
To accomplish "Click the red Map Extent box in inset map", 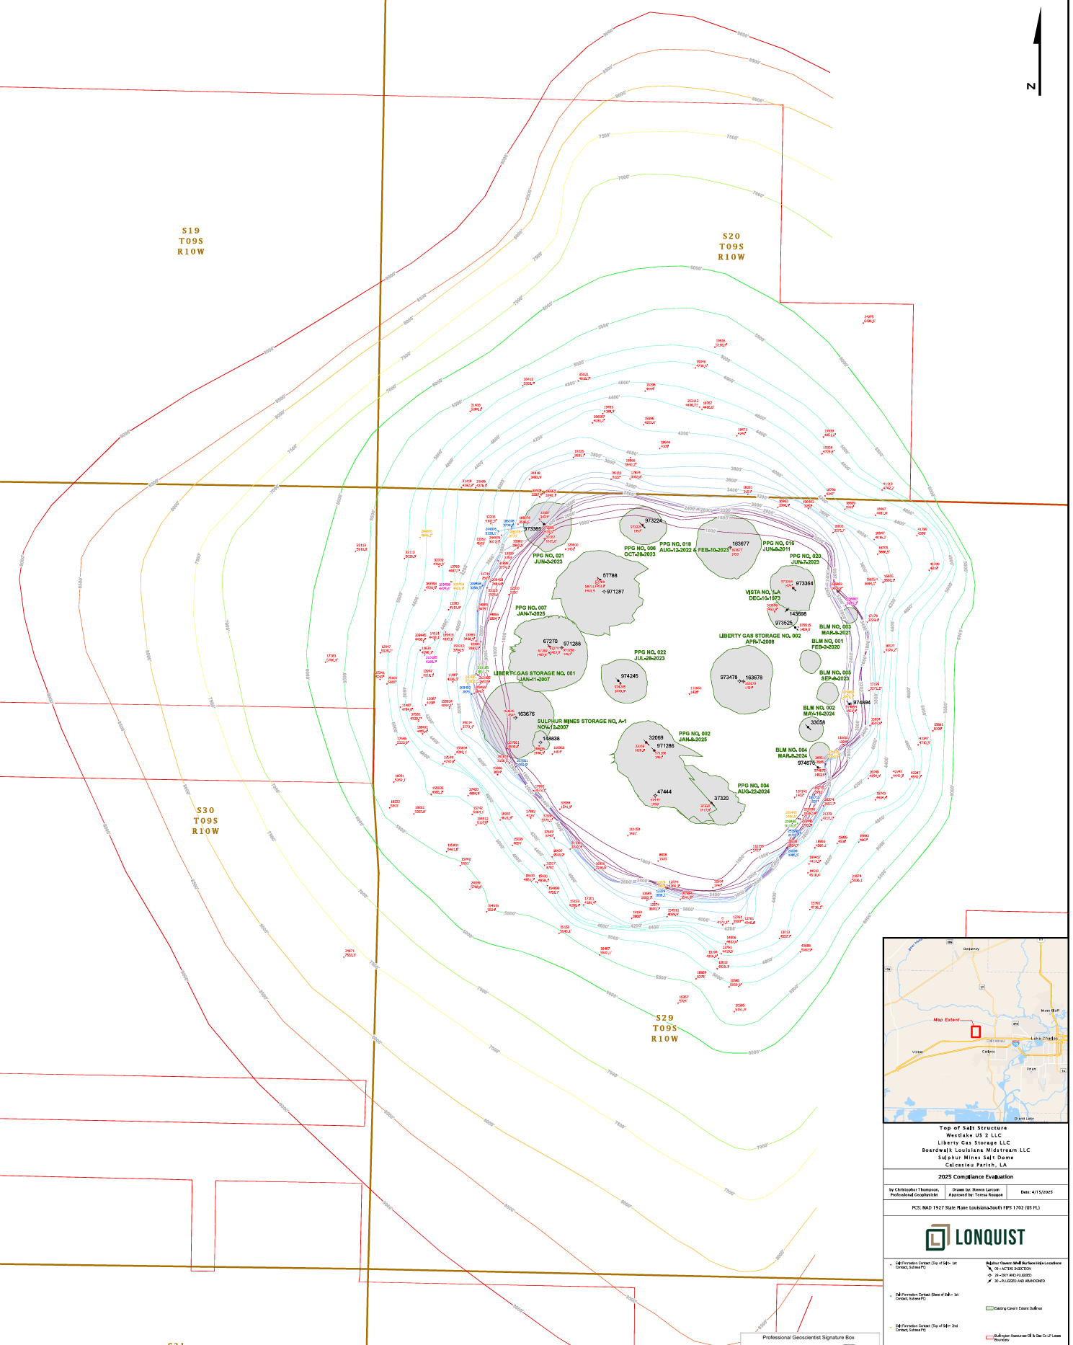I will tap(976, 1031).
